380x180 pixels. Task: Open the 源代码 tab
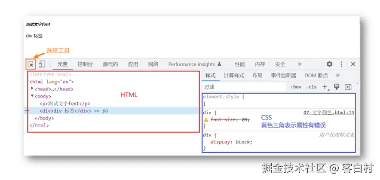(x=110, y=64)
